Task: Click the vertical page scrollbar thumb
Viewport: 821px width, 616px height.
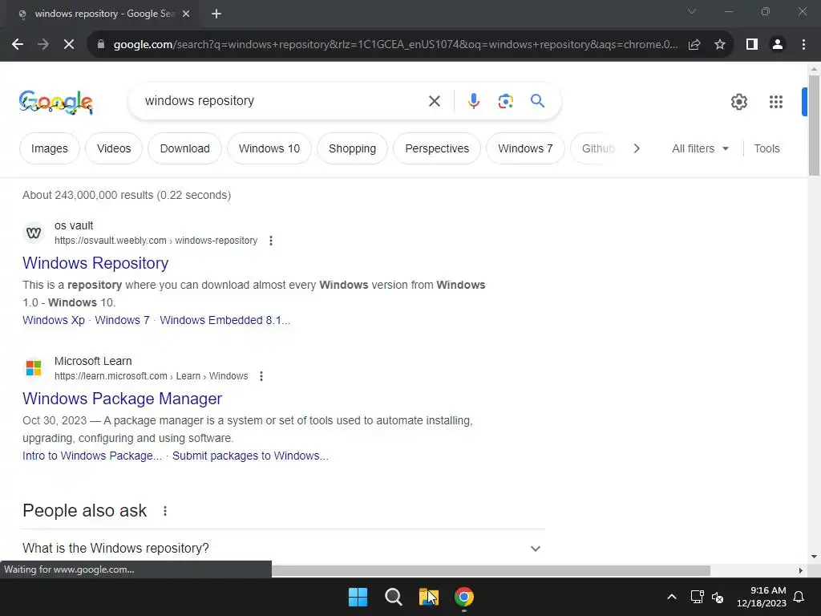Action: (x=814, y=125)
